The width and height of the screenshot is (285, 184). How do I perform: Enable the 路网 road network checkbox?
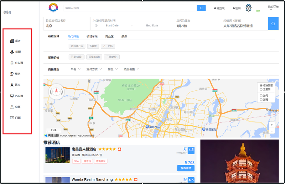261,95
